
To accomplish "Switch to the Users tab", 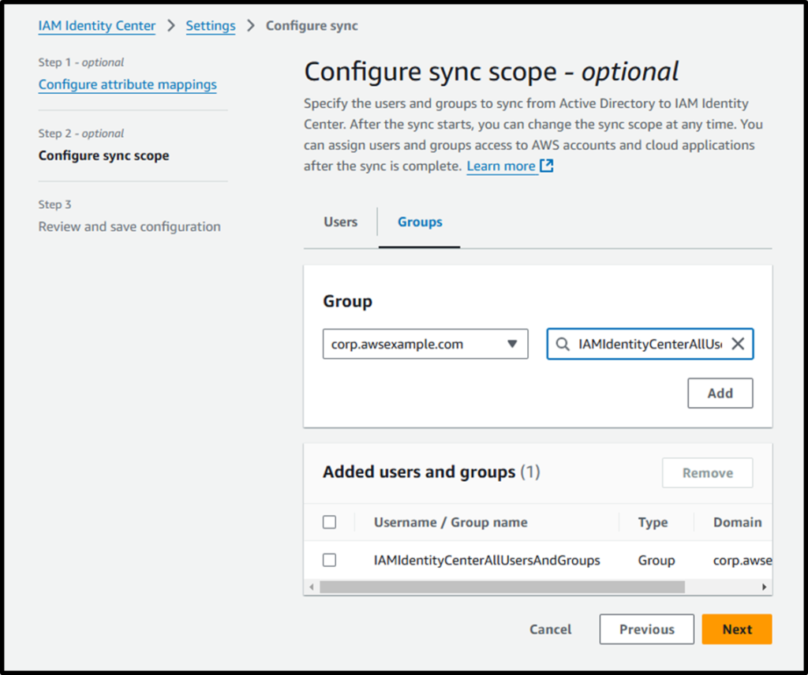I will coord(340,222).
